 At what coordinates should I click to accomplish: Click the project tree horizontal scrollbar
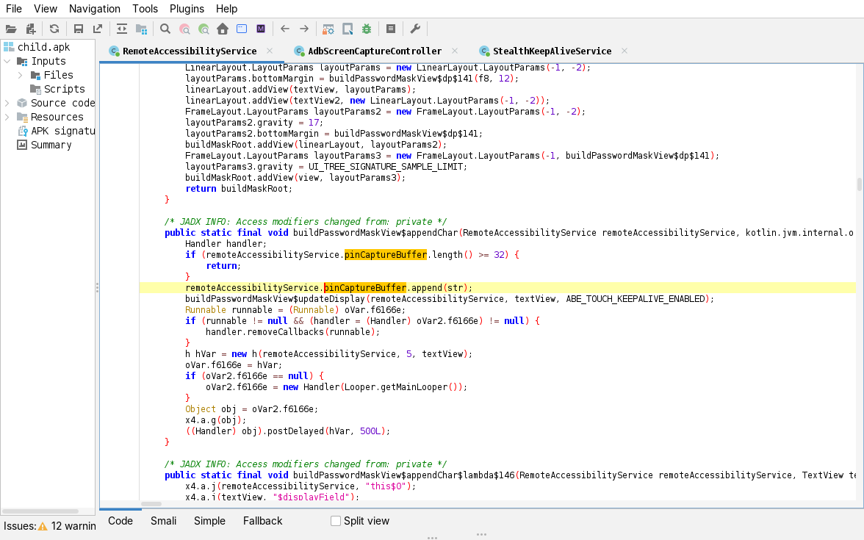pyautogui.click(x=40, y=511)
